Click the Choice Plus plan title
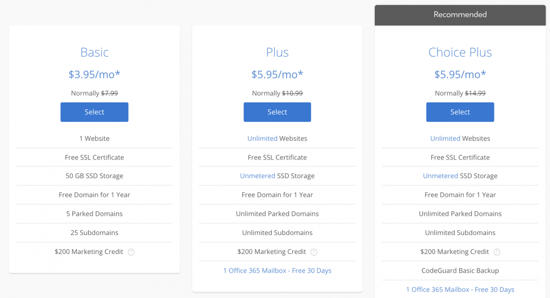The height and width of the screenshot is (298, 550). pos(460,52)
